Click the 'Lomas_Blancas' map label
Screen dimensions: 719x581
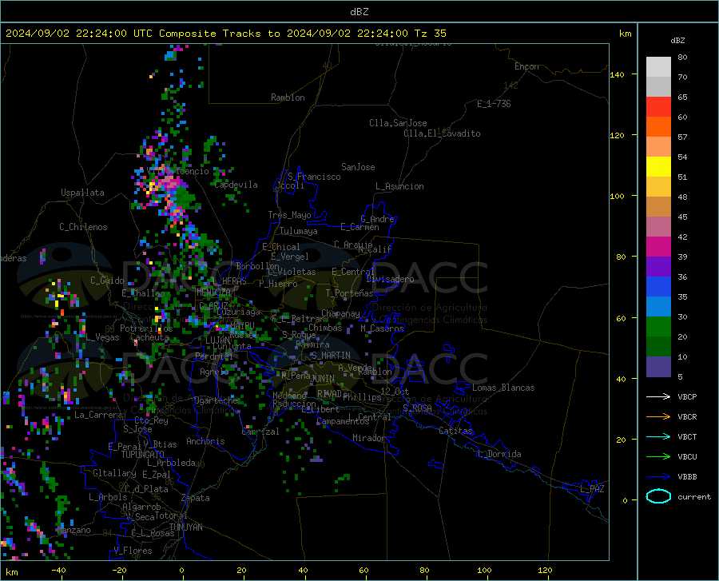click(x=503, y=388)
